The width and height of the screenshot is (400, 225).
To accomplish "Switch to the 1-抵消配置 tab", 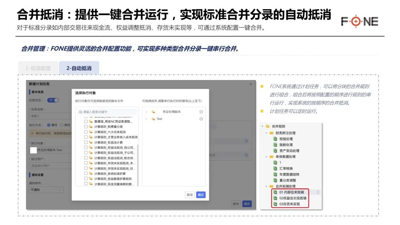I will click(37, 68).
